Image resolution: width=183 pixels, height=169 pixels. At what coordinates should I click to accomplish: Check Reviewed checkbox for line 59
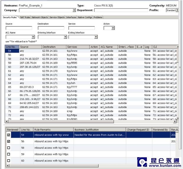tap(9, 154)
